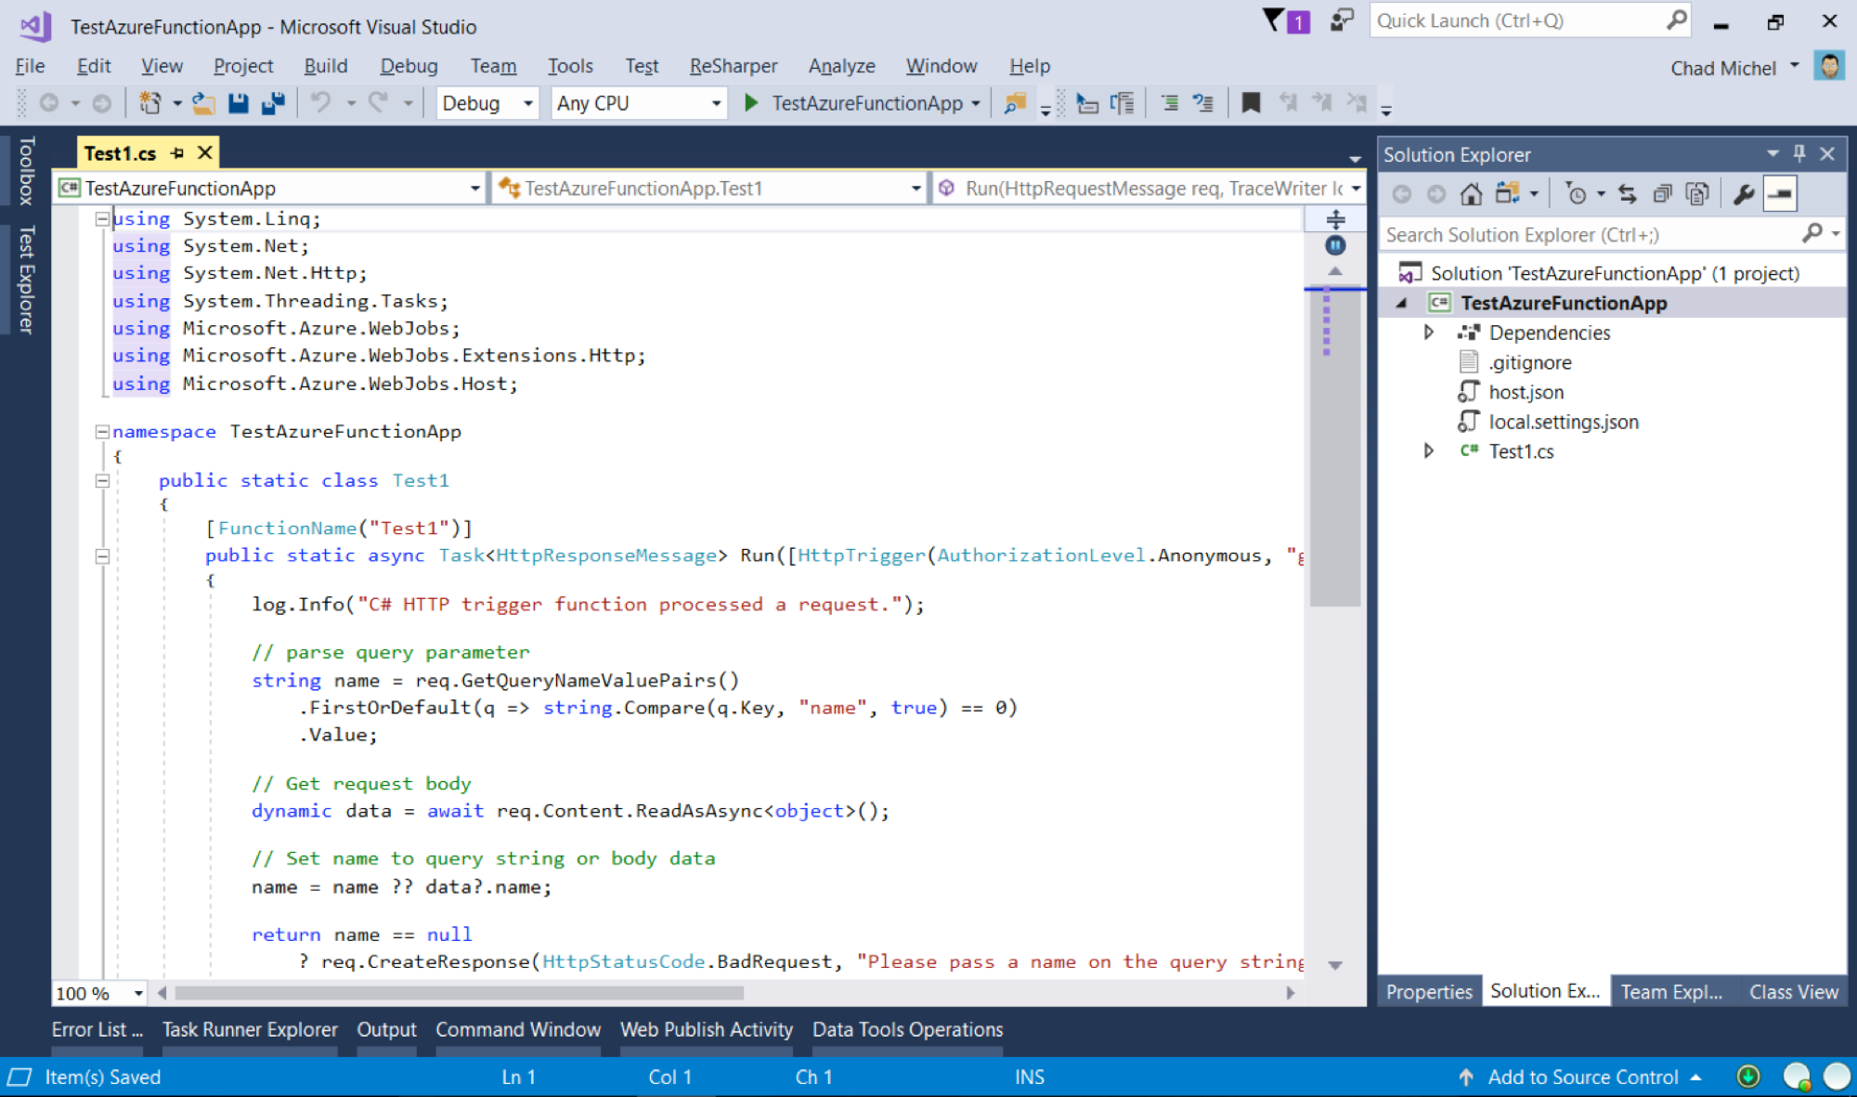Open the Error List panel tab
The height and width of the screenshot is (1097, 1857).
[x=97, y=1030]
